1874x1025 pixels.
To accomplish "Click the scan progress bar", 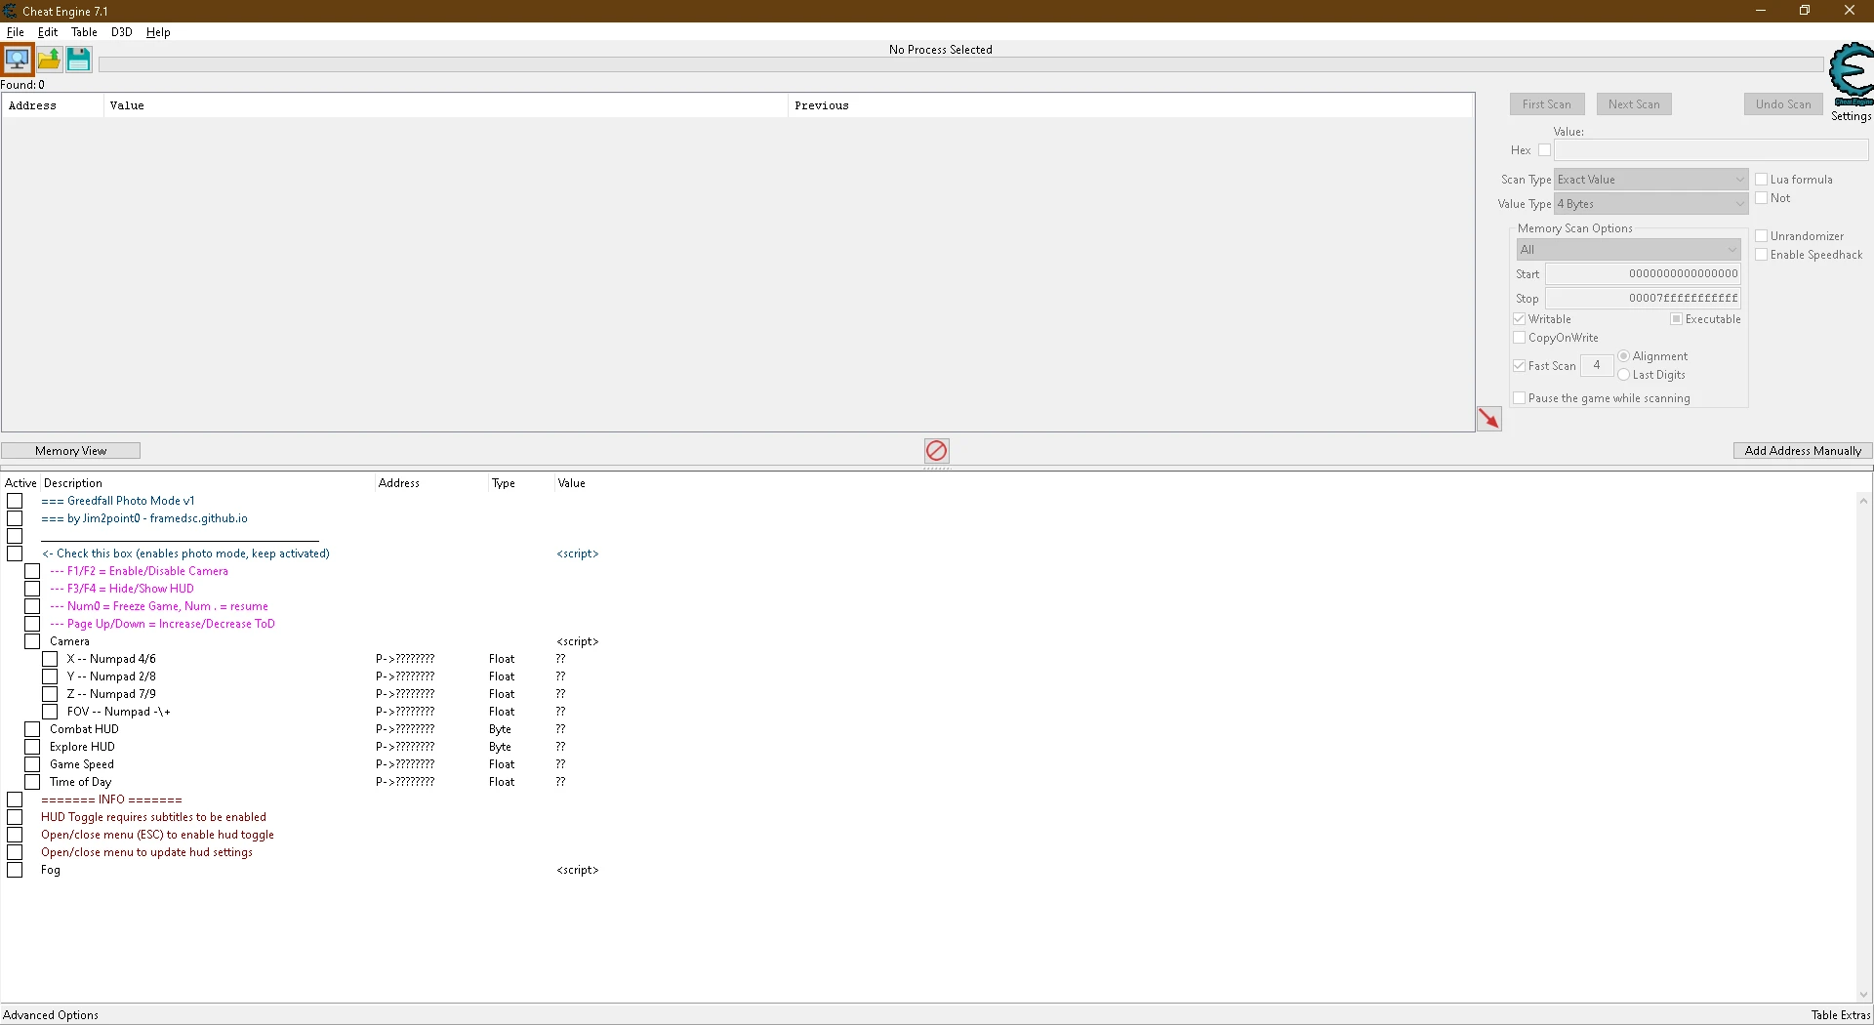I will point(960,64).
